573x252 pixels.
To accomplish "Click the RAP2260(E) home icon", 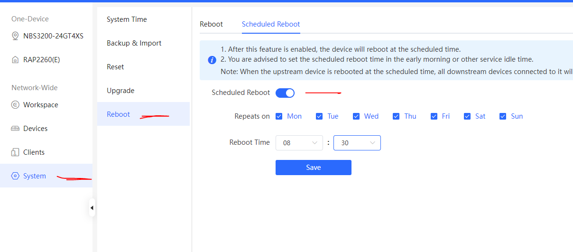I will pos(15,60).
